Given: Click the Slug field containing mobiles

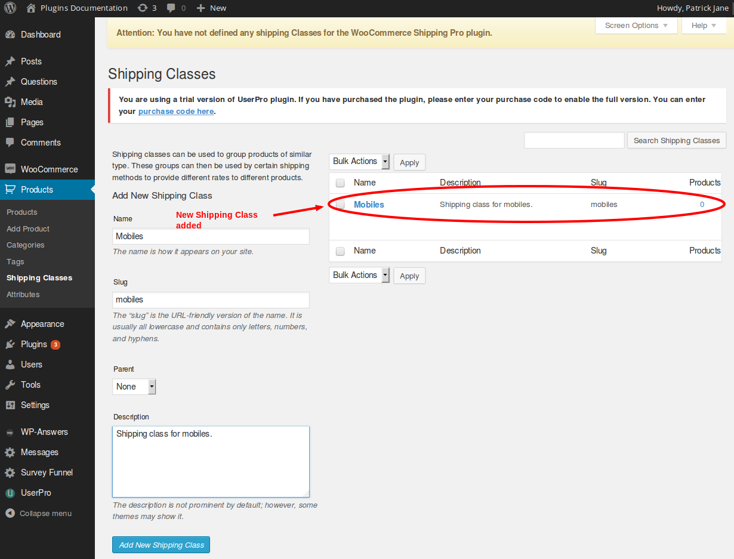Looking at the screenshot, I should click(x=211, y=299).
